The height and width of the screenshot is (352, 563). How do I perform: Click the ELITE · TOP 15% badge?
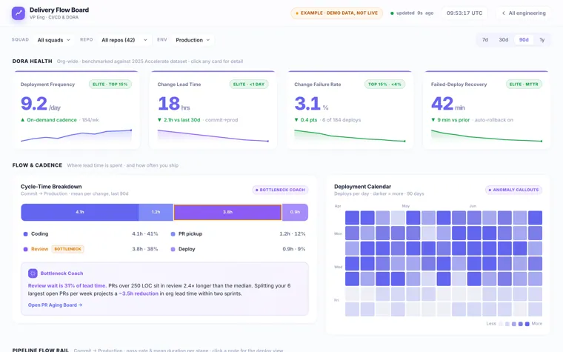tap(110, 84)
